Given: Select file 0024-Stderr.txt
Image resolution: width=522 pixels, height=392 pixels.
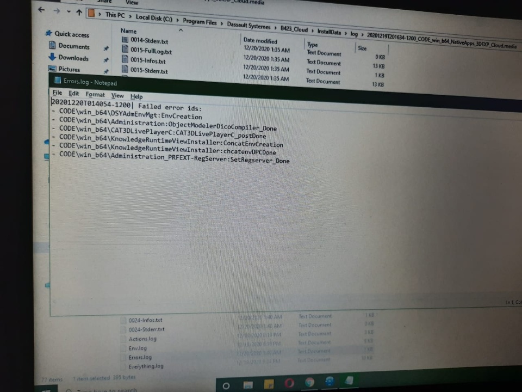Looking at the screenshot, I should click(x=146, y=329).
